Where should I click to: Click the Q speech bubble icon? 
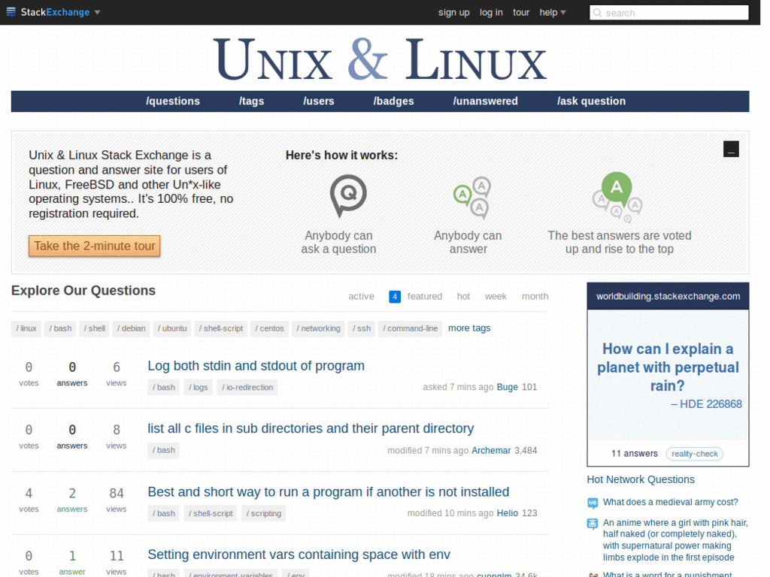pyautogui.click(x=348, y=196)
